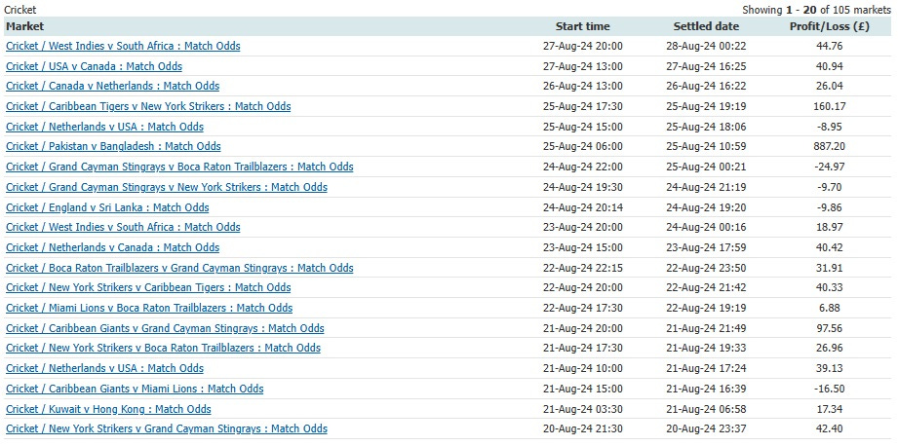Click settled date 20-Aug-24 23:37

pos(706,428)
